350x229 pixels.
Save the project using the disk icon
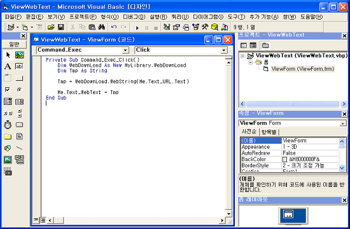coord(60,27)
